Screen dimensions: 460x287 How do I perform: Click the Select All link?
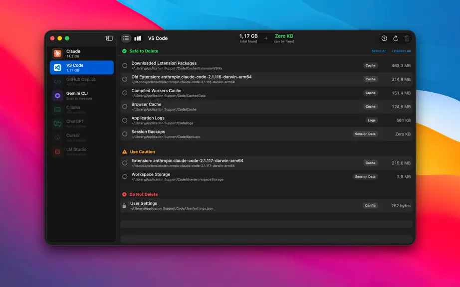[379, 51]
